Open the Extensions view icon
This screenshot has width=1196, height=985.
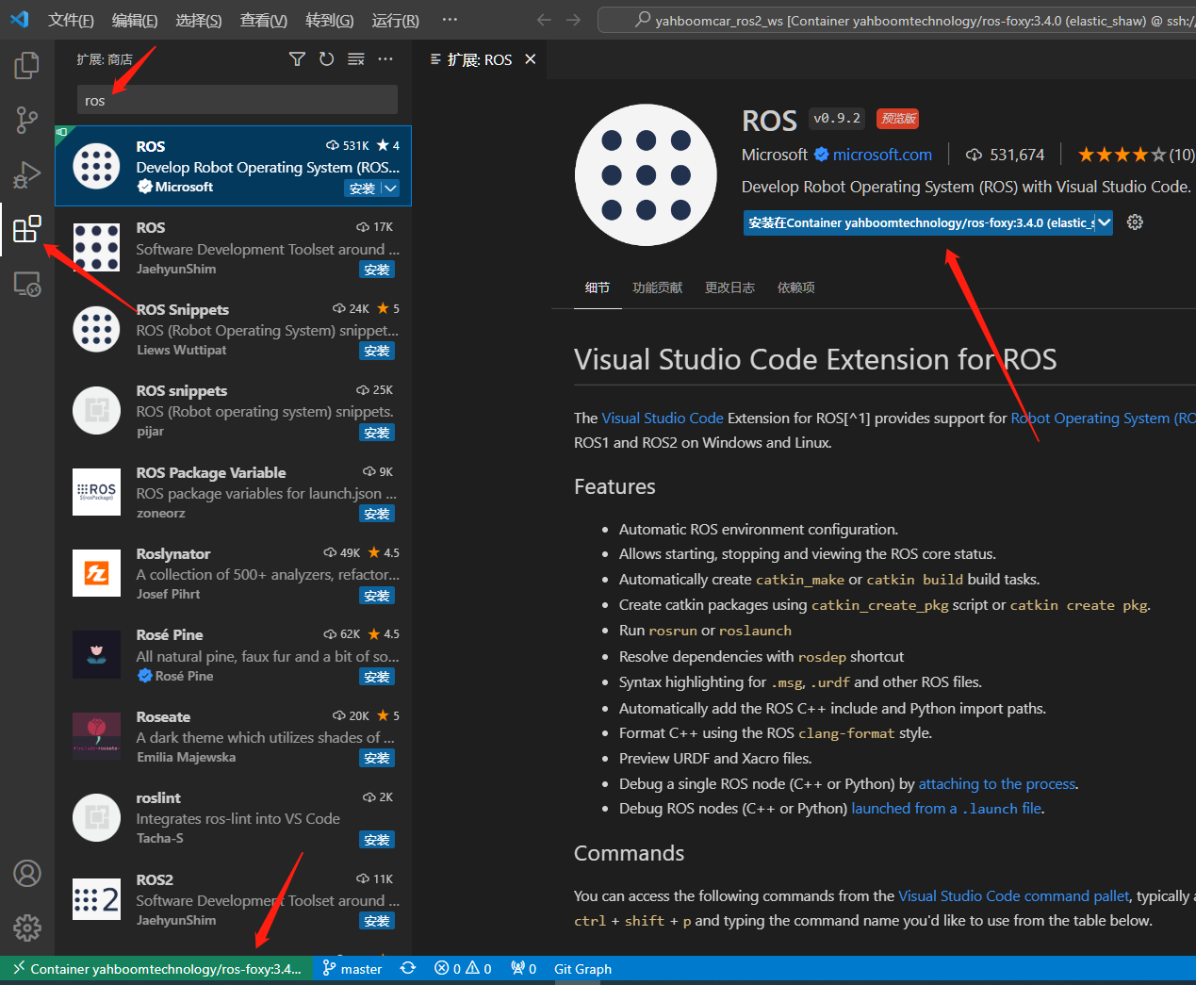point(27,229)
